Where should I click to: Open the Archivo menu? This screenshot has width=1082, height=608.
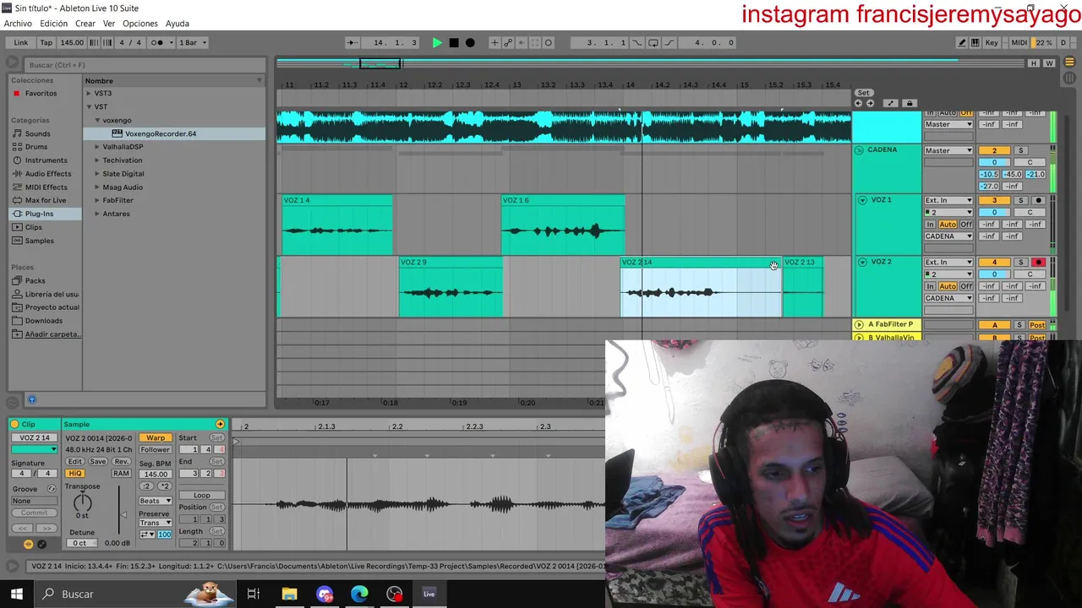[18, 24]
